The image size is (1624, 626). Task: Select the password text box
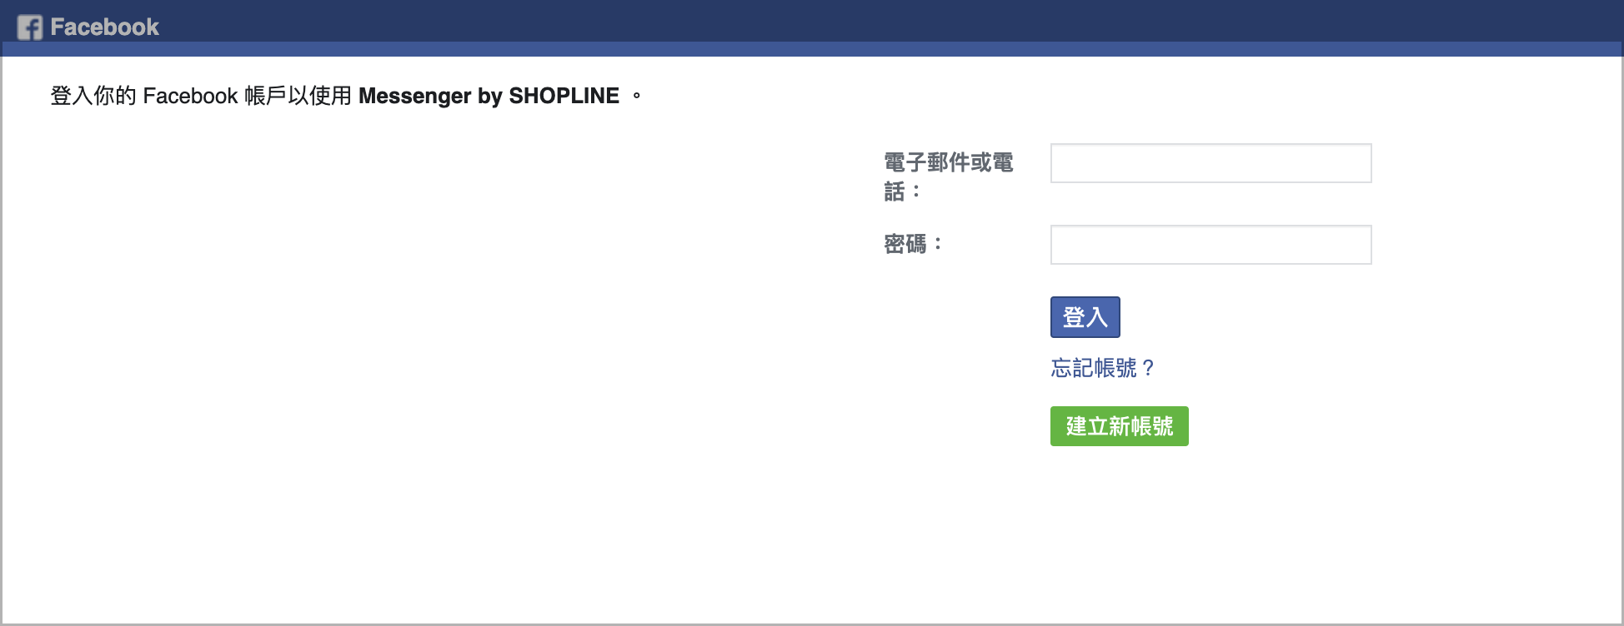[1210, 245]
